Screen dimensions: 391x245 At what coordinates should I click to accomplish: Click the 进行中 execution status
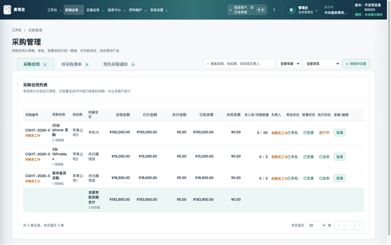324,133
